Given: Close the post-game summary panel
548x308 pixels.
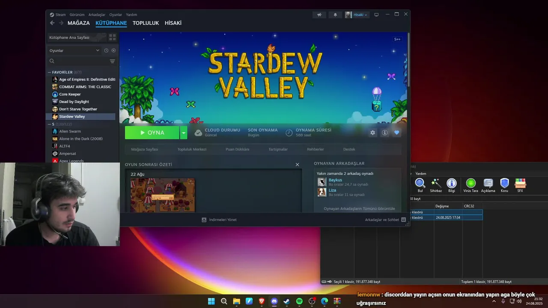Looking at the screenshot, I should [x=297, y=165].
